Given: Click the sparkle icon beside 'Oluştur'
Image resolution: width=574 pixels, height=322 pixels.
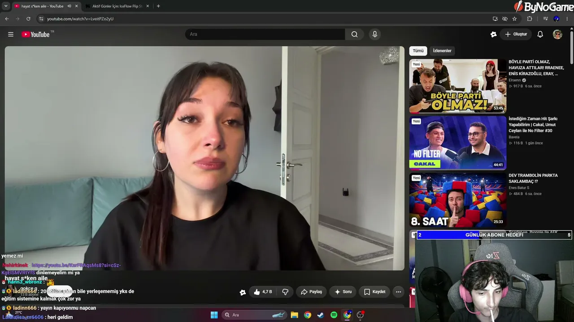Looking at the screenshot, I should 494,34.
